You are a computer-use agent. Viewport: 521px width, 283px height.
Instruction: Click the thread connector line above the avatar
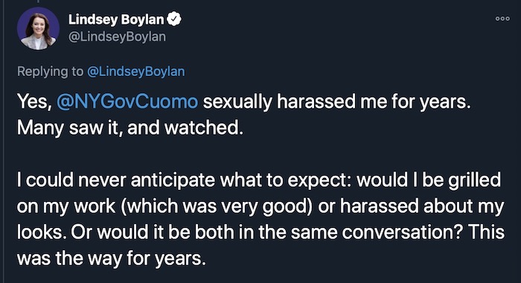38,1
